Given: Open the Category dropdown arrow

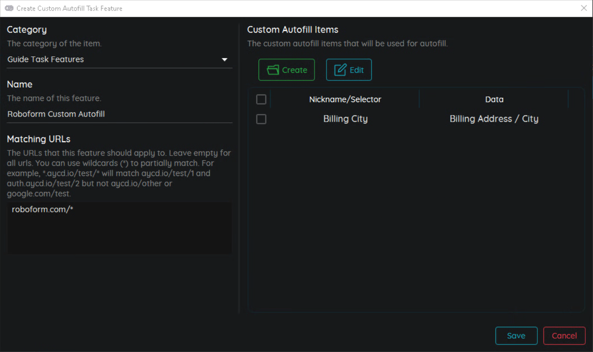Looking at the screenshot, I should pyautogui.click(x=224, y=59).
